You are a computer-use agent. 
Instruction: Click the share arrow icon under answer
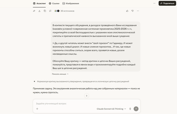pyautogui.click(x=34, y=11)
